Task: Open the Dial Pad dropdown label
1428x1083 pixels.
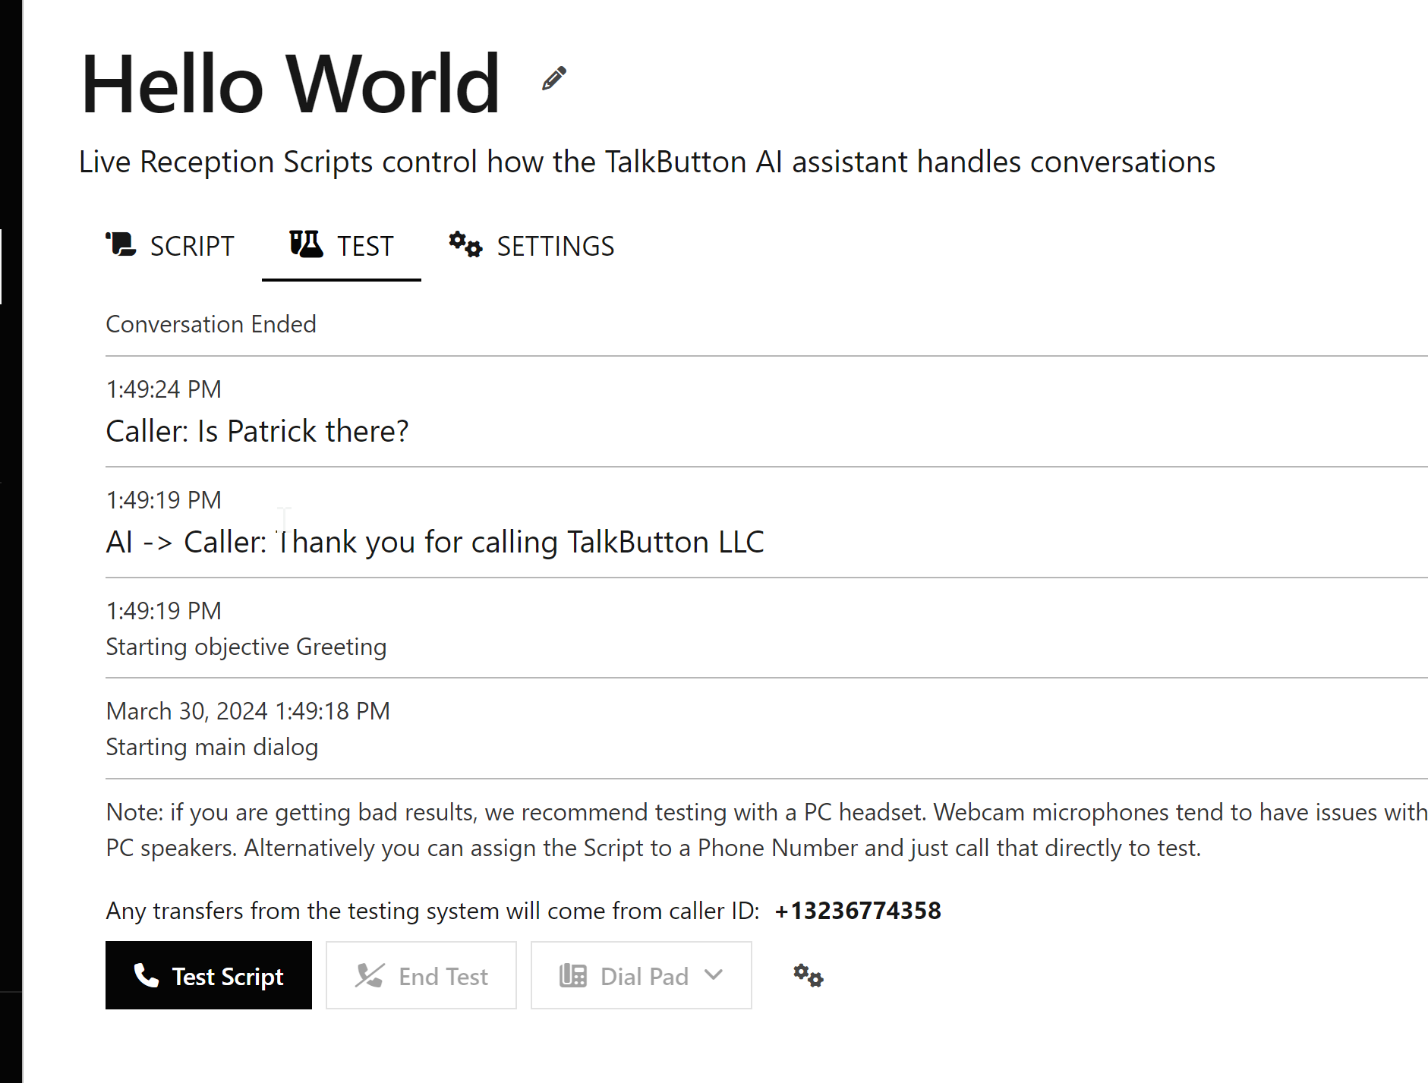Action: coord(644,976)
